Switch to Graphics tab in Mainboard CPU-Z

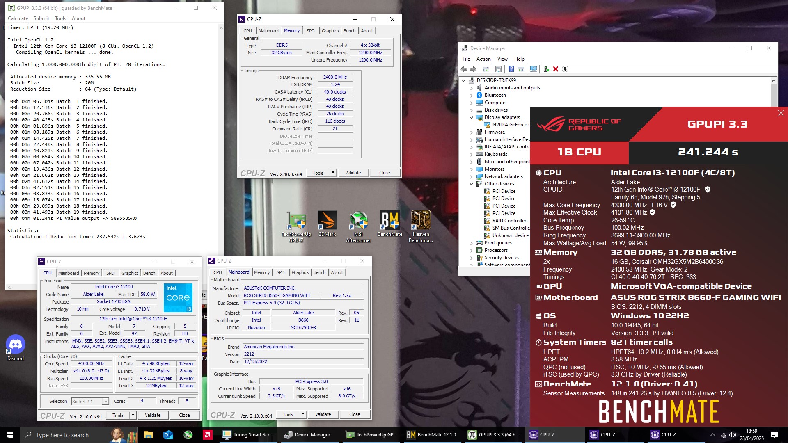click(x=300, y=272)
